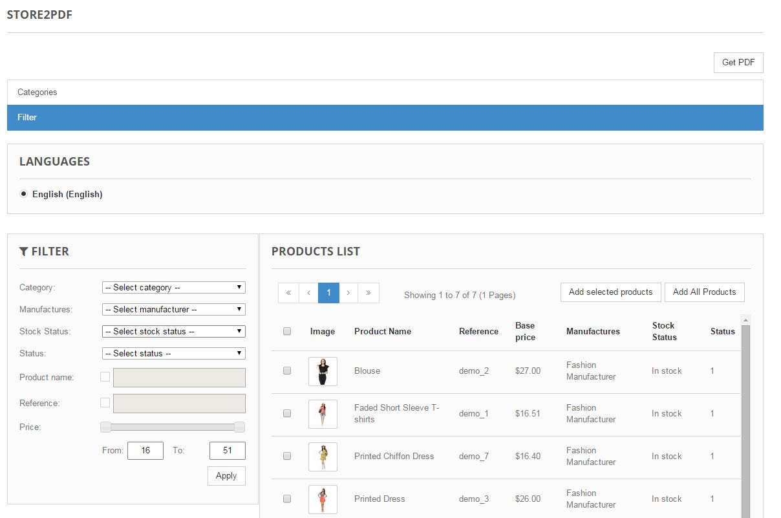
Task: Click the previous page arrow
Action: (308, 293)
